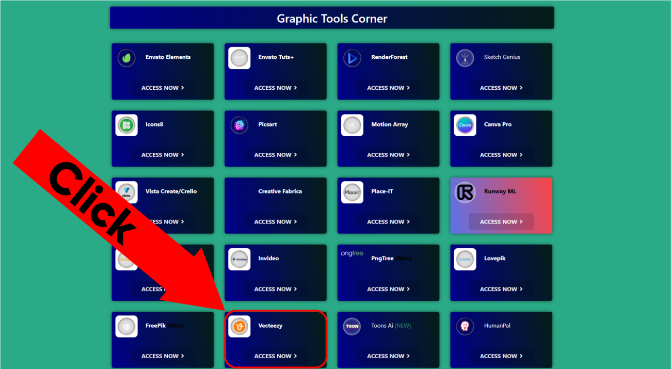The width and height of the screenshot is (671, 369).
Task: Select ACCESS NOW on the RenderForest card
Action: [388, 88]
